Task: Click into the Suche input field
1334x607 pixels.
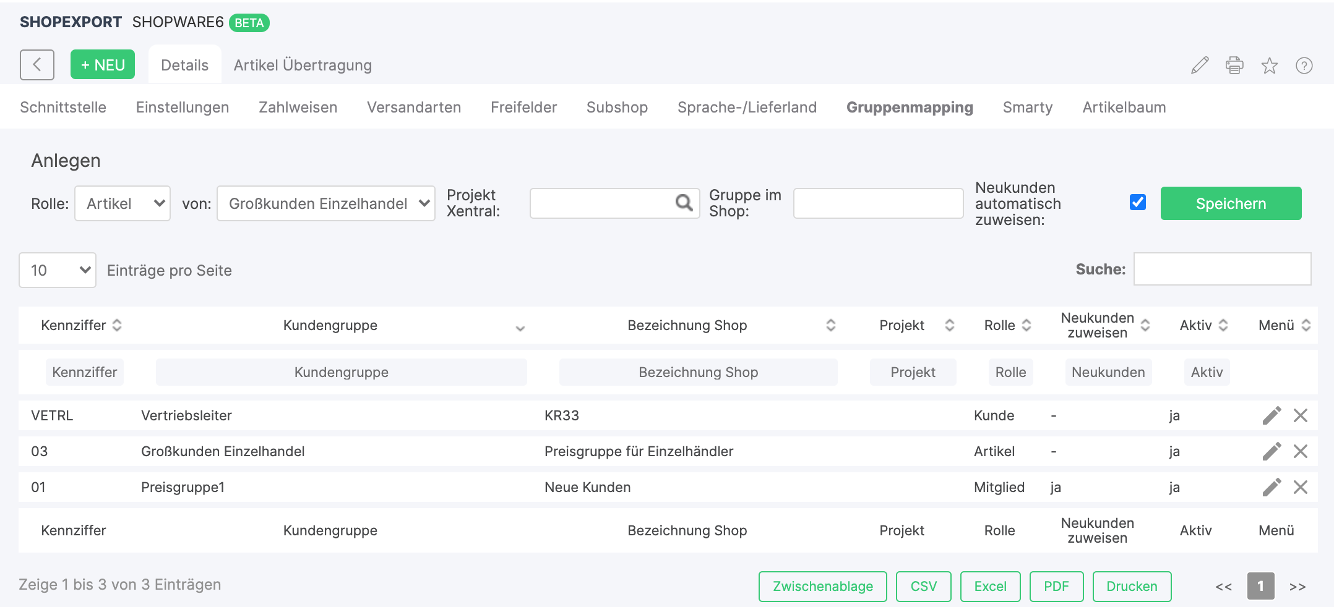Action: pos(1221,269)
